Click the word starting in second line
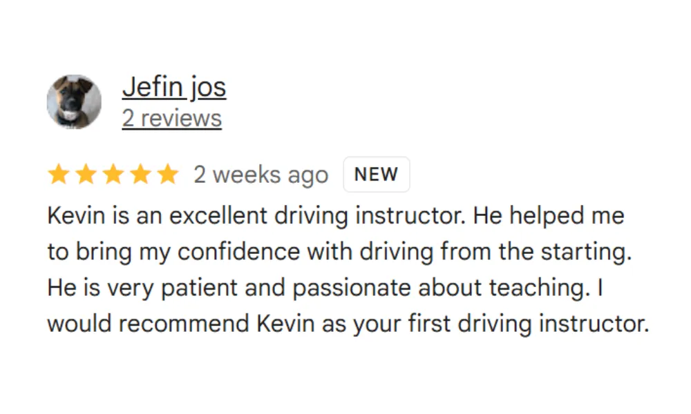This screenshot has width=691, height=414. (587, 253)
